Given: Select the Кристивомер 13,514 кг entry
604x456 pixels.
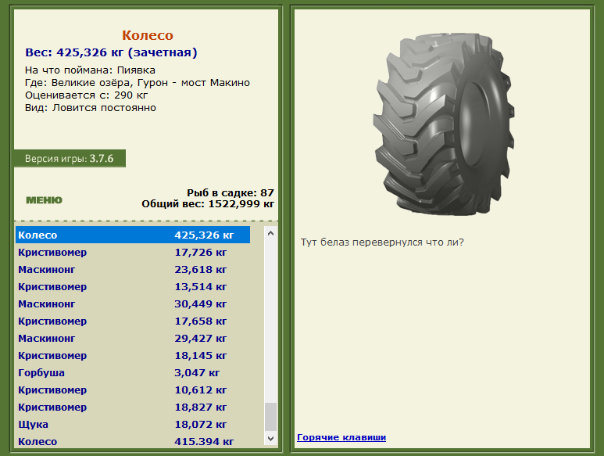Looking at the screenshot, I should (133, 287).
